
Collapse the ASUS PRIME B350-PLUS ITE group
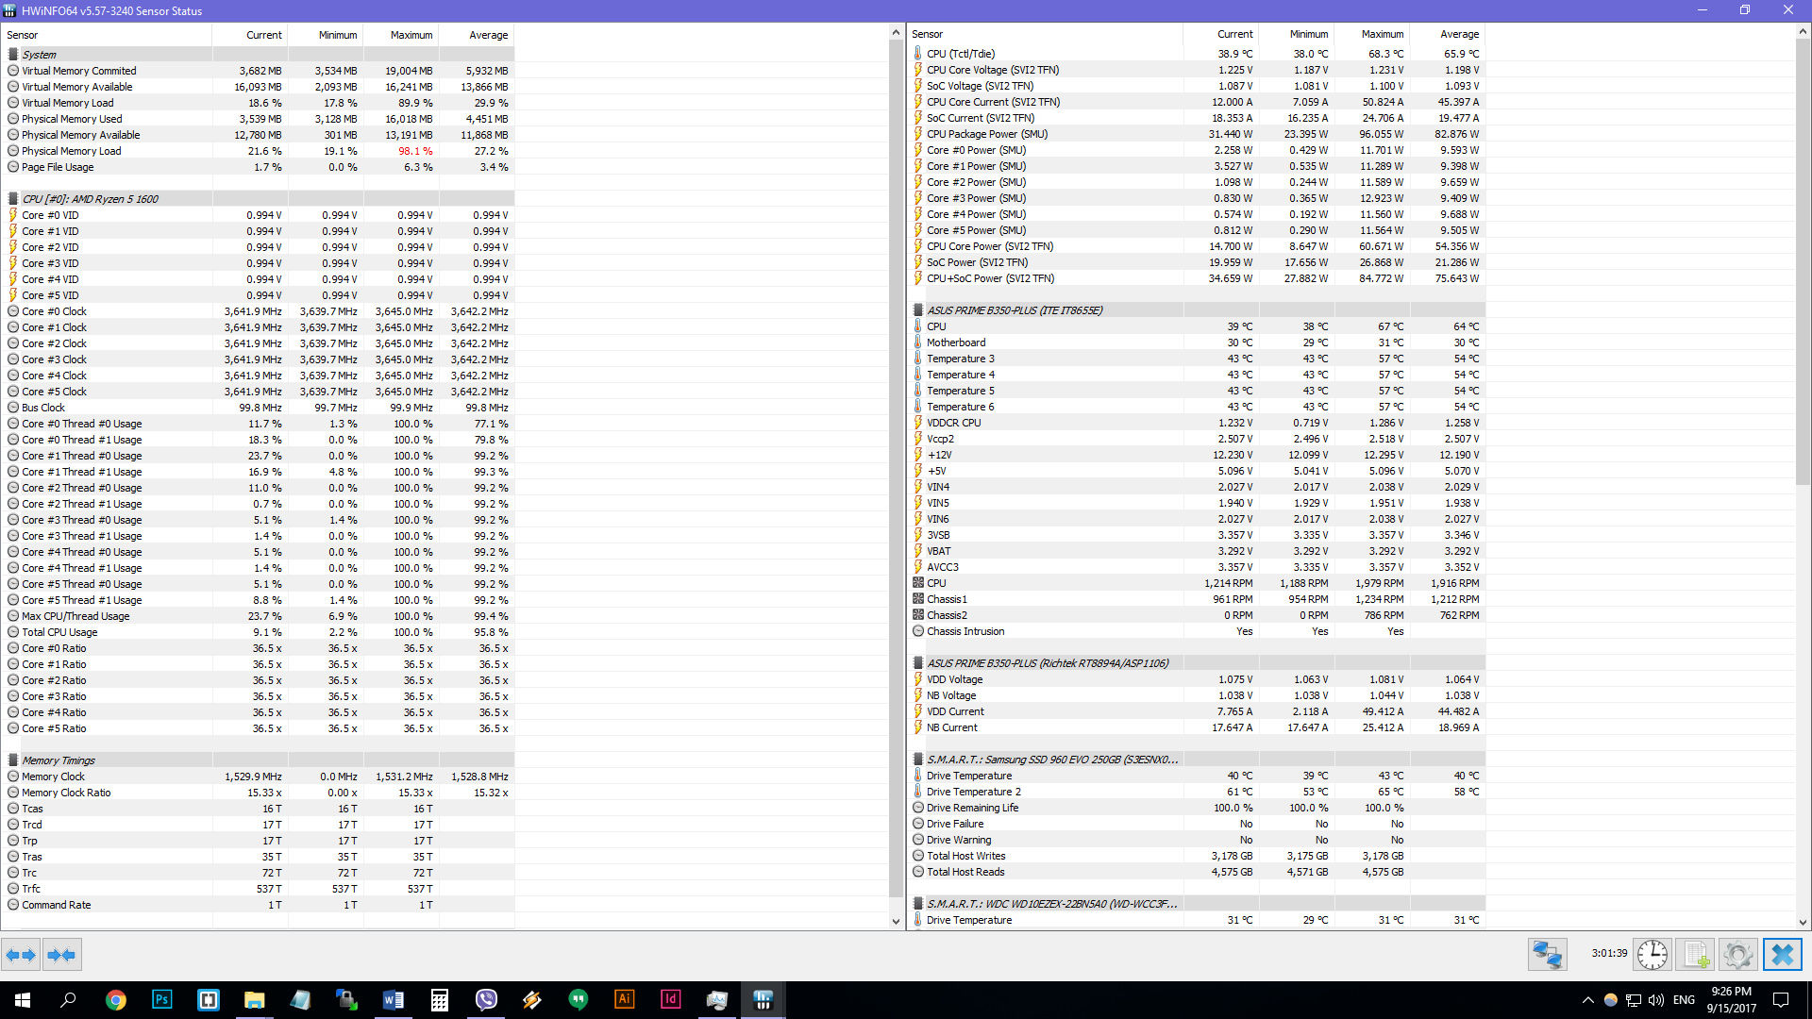point(1014,310)
